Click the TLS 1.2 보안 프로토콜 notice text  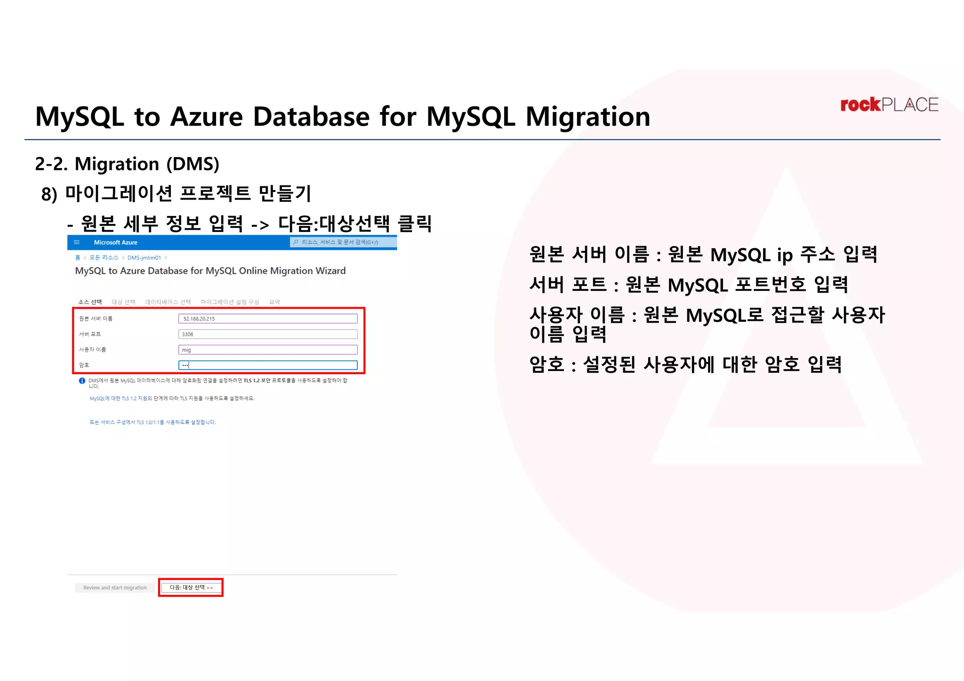(217, 383)
